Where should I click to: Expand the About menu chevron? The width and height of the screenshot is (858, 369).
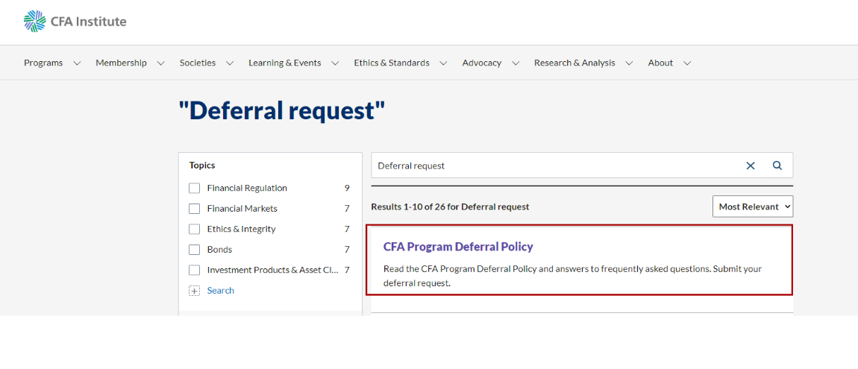click(x=687, y=63)
